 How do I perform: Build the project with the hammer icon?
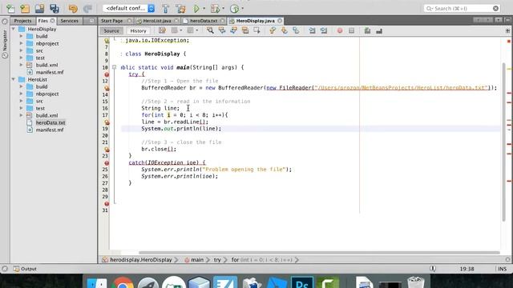pyautogui.click(x=166, y=9)
